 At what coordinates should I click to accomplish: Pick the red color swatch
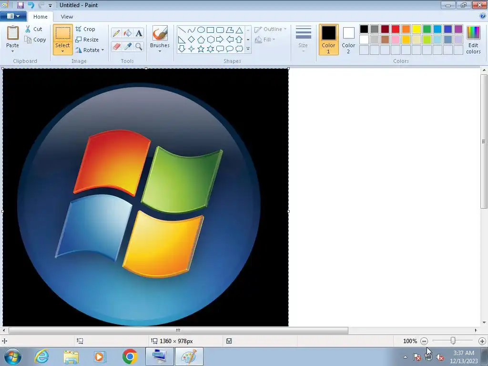click(x=396, y=29)
